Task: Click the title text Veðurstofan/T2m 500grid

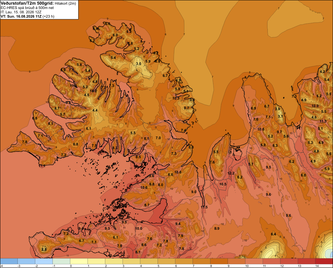Action: (x=27, y=3)
